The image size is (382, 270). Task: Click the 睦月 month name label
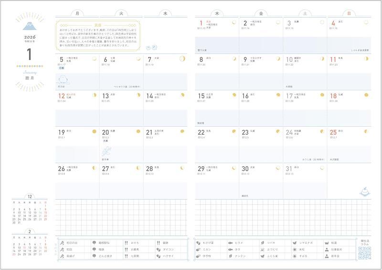[30, 78]
